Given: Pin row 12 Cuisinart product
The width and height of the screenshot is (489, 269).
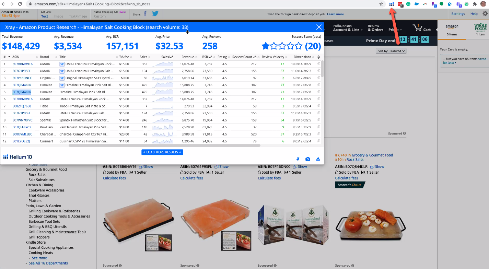Looking at the screenshot, I should [x=318, y=141].
